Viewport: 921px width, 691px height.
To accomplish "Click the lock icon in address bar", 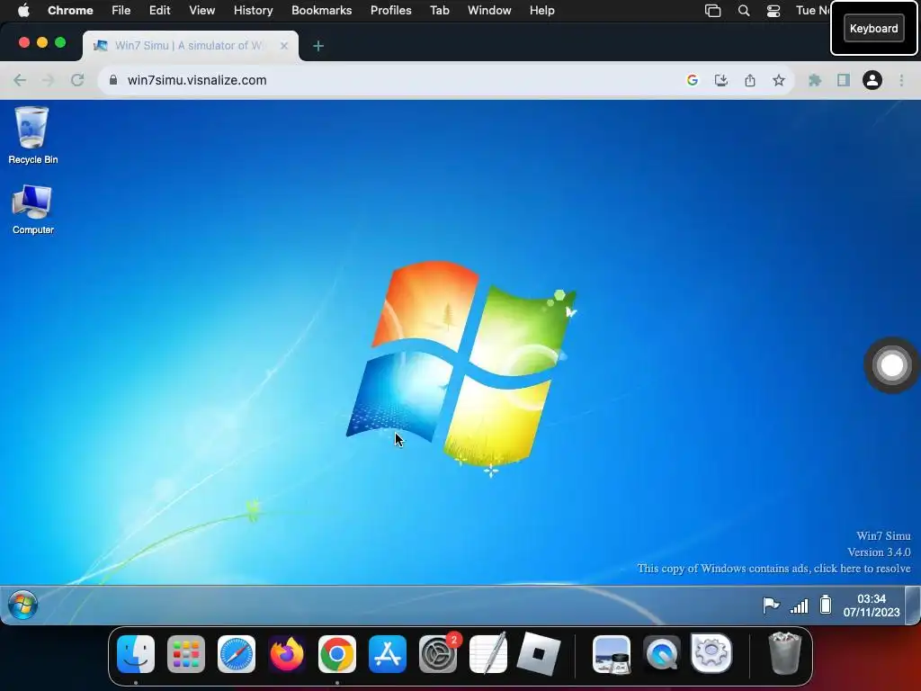I will pos(113,80).
